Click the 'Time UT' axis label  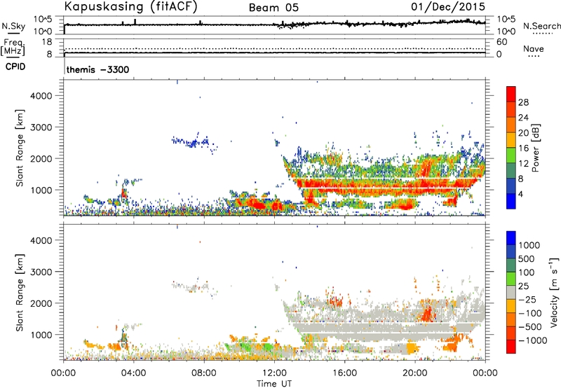click(x=274, y=384)
